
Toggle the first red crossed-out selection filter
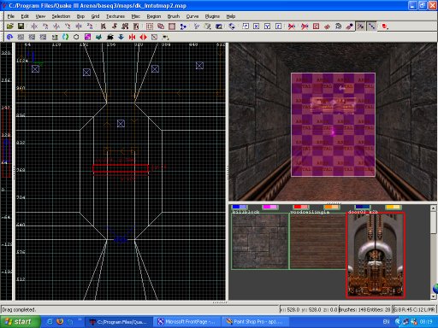pyautogui.click(x=292, y=26)
